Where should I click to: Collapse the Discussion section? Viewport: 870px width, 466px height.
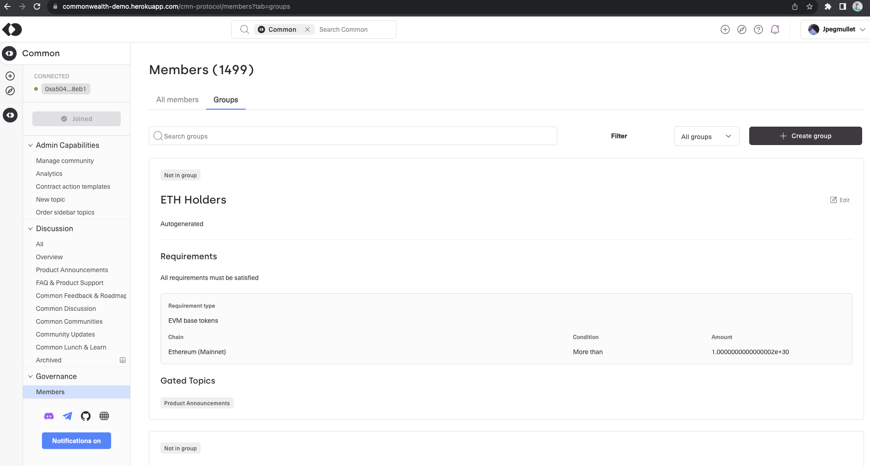pos(30,229)
